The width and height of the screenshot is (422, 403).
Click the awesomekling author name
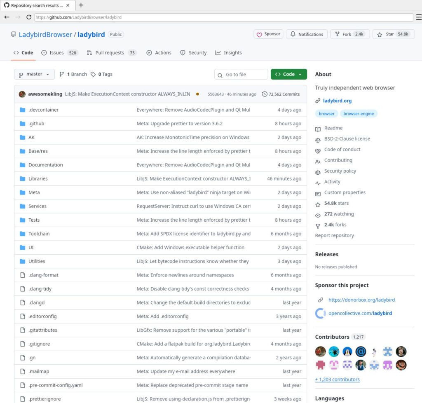[45, 94]
